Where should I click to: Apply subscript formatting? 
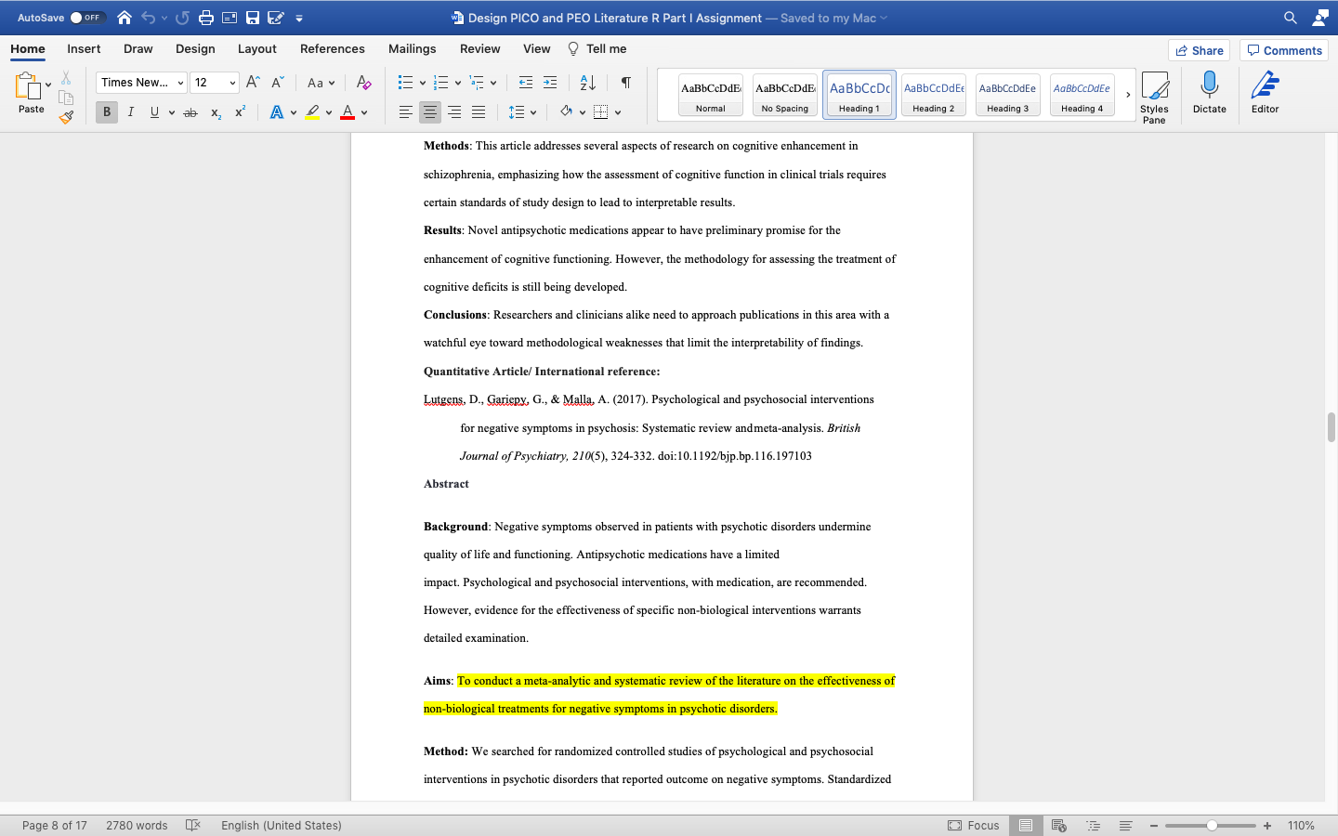pyautogui.click(x=215, y=112)
